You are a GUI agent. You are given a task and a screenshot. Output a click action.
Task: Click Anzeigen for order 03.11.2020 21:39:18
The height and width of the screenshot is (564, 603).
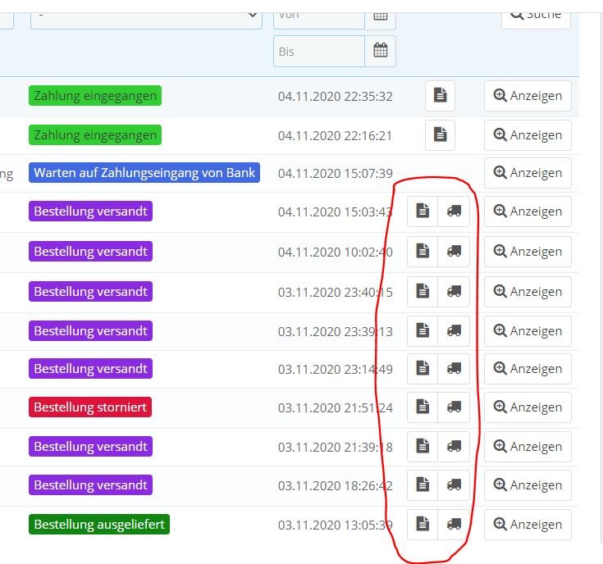[528, 447]
